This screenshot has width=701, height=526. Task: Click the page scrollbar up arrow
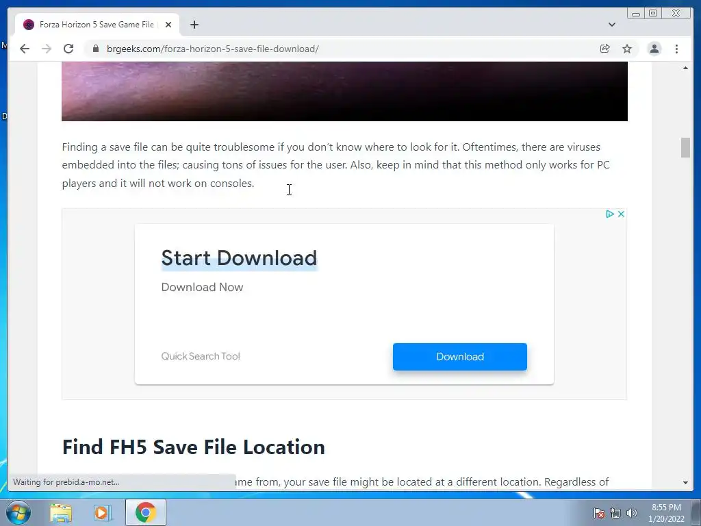point(685,68)
